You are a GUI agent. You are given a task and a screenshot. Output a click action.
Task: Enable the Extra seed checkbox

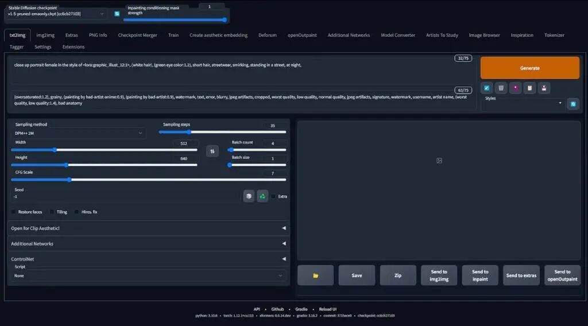pyautogui.click(x=273, y=196)
